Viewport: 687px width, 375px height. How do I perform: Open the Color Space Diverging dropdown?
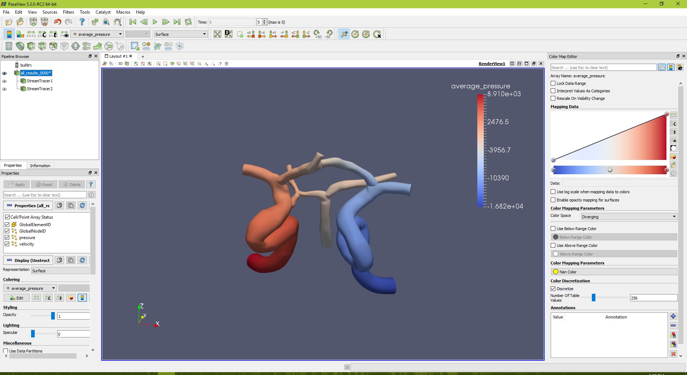(629, 217)
